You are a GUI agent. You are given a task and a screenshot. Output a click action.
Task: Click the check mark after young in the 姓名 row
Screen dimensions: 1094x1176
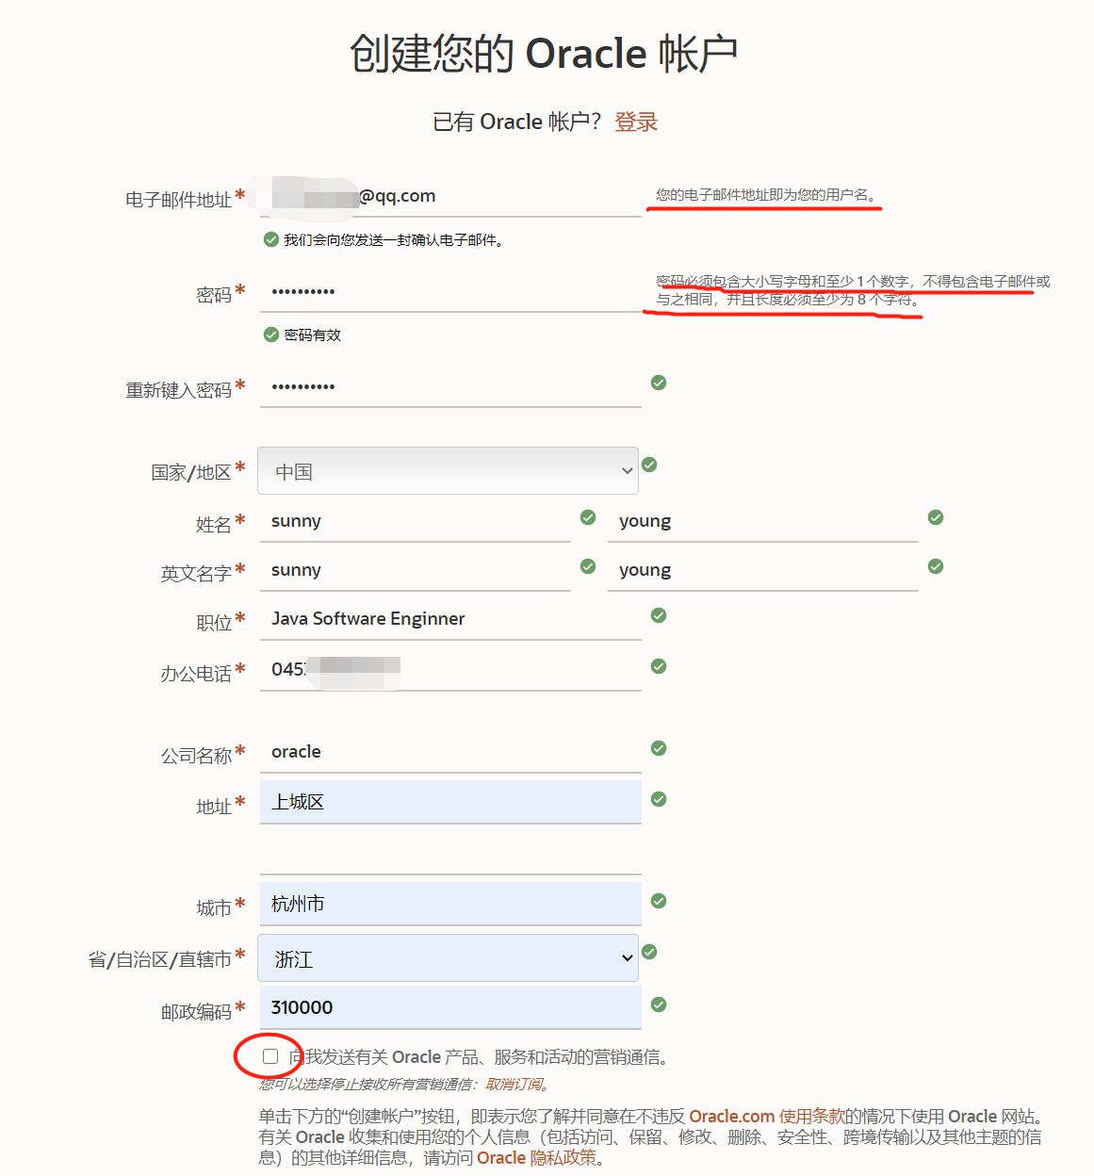936,517
